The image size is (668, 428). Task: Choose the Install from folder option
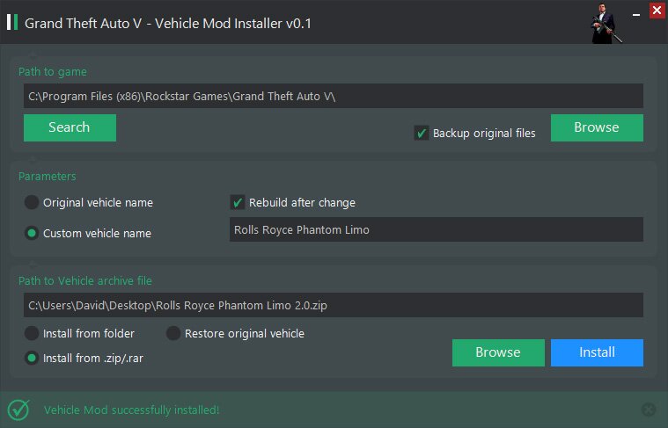pos(32,333)
